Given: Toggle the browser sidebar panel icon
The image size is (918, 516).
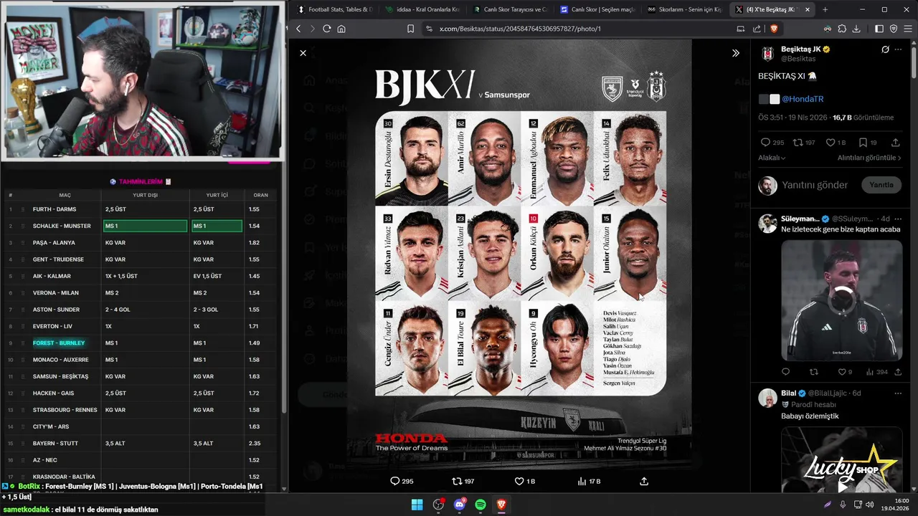Looking at the screenshot, I should [x=879, y=29].
